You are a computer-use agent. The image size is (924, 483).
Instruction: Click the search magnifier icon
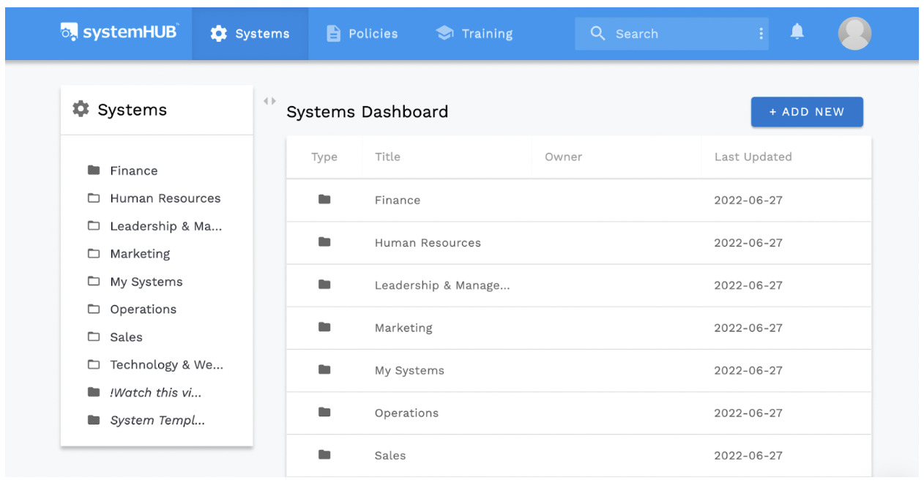pos(597,33)
